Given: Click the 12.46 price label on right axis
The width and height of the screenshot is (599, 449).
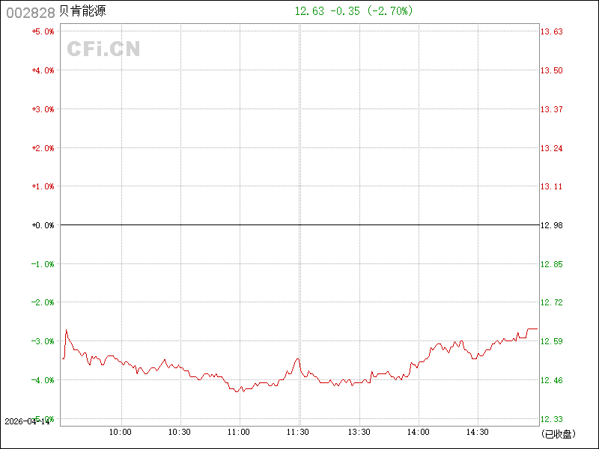Looking at the screenshot, I should pos(552,380).
